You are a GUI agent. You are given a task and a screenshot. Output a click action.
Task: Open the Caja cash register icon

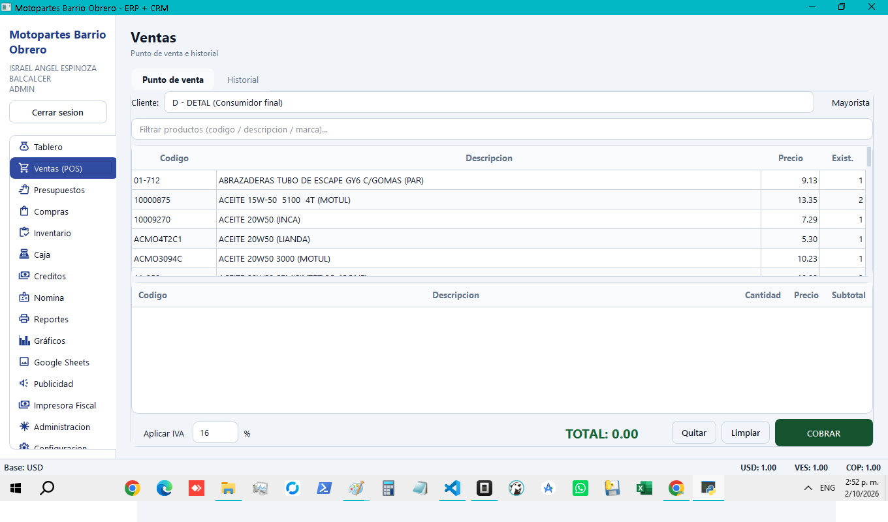[24, 254]
